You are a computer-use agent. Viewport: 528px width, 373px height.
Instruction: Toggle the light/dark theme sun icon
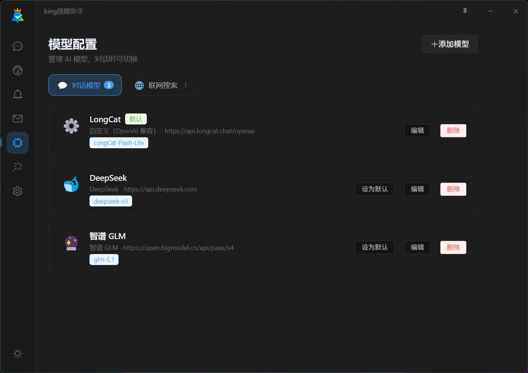coord(18,354)
